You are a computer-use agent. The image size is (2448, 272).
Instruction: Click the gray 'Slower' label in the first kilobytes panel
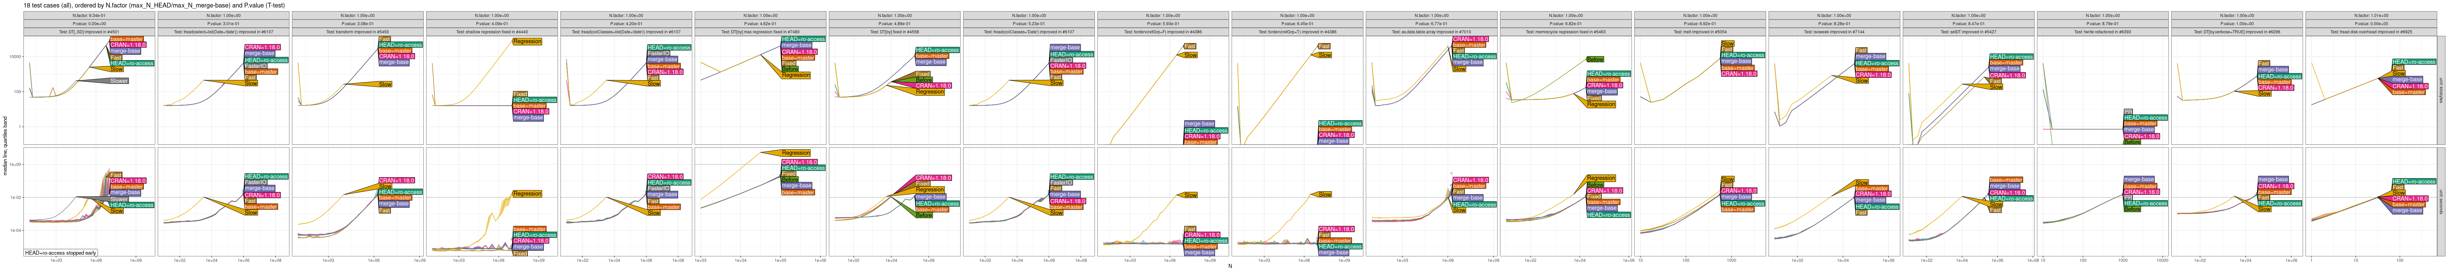119,81
